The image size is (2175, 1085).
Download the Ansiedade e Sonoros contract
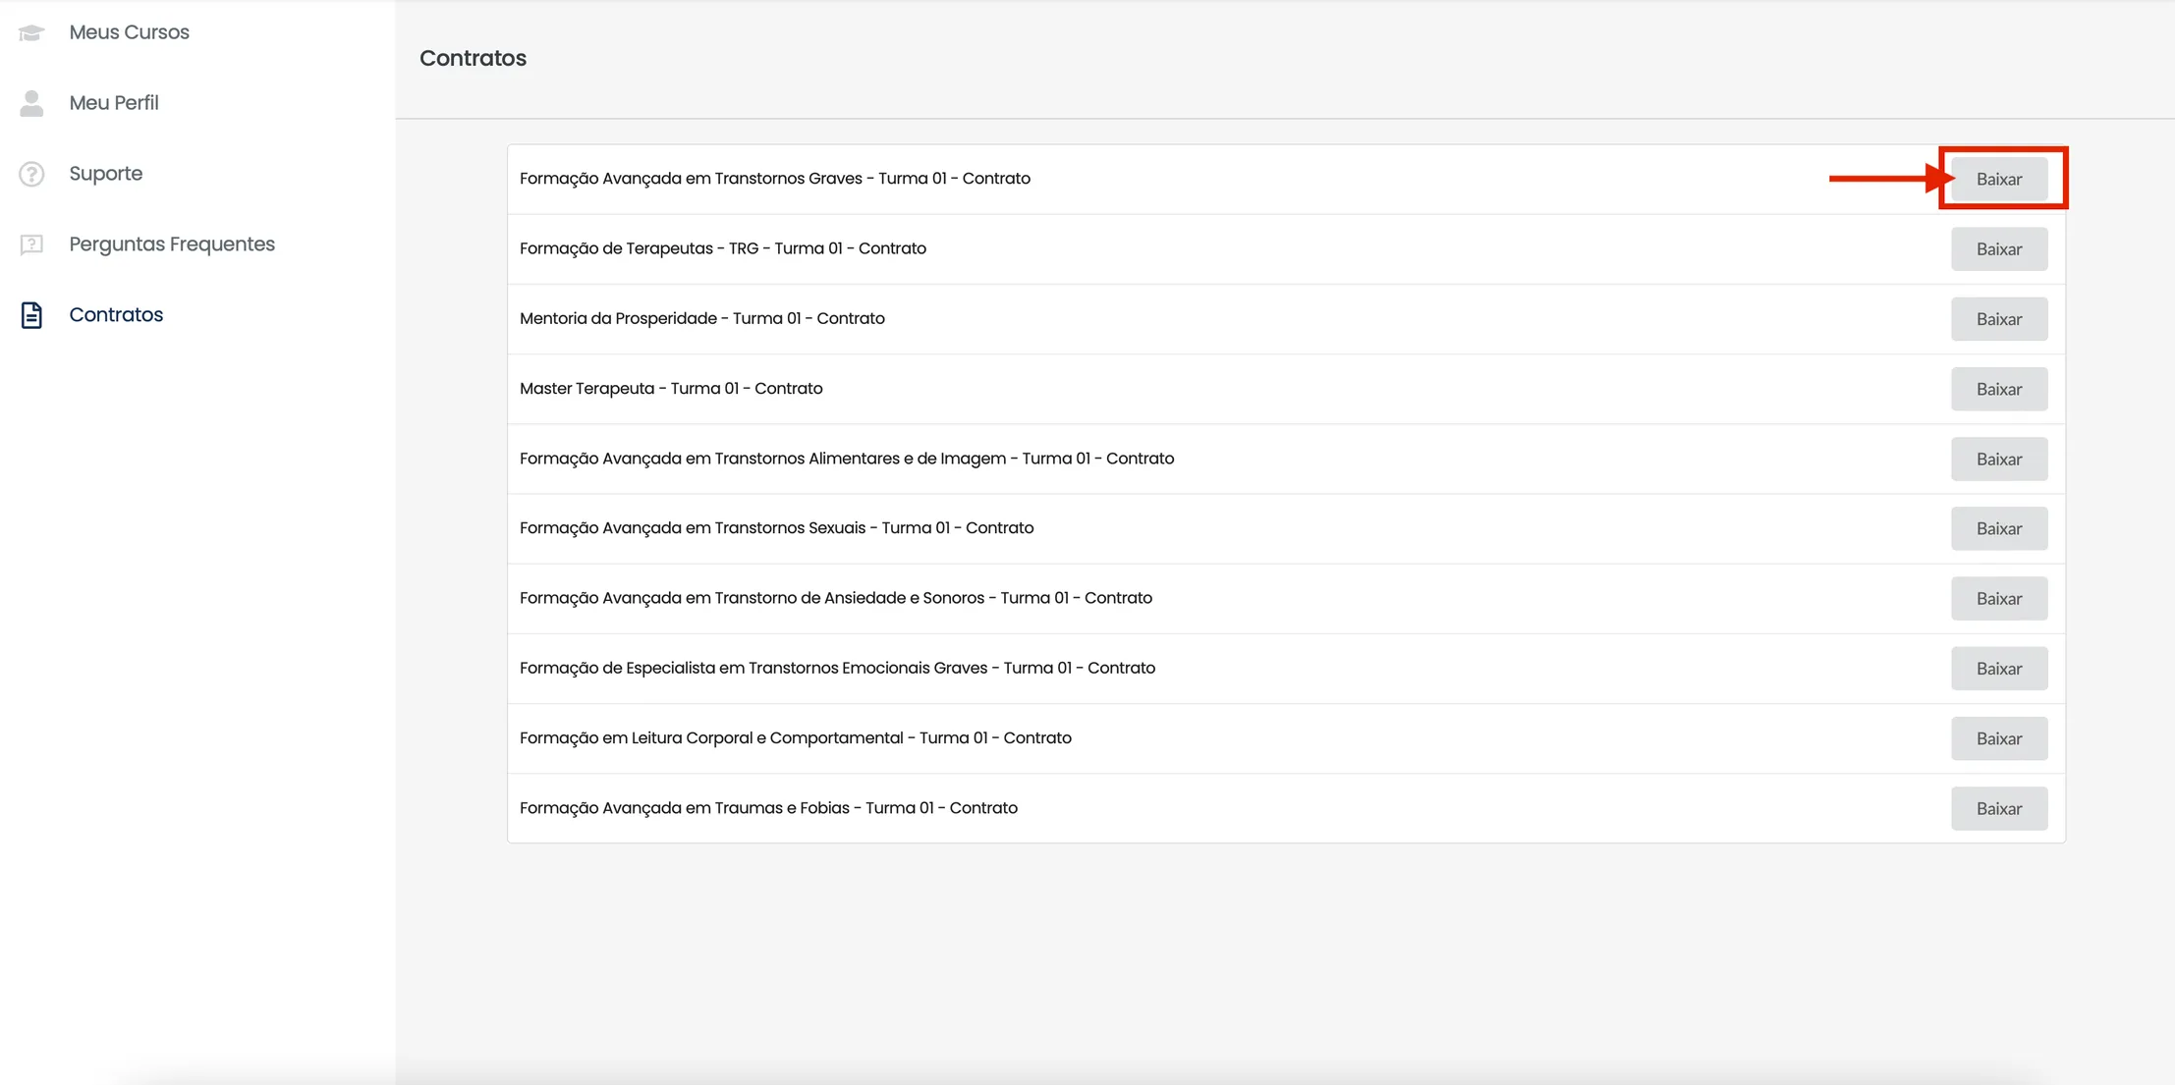(1999, 598)
